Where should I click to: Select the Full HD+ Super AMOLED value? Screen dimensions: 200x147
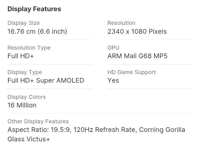tap(46, 81)
